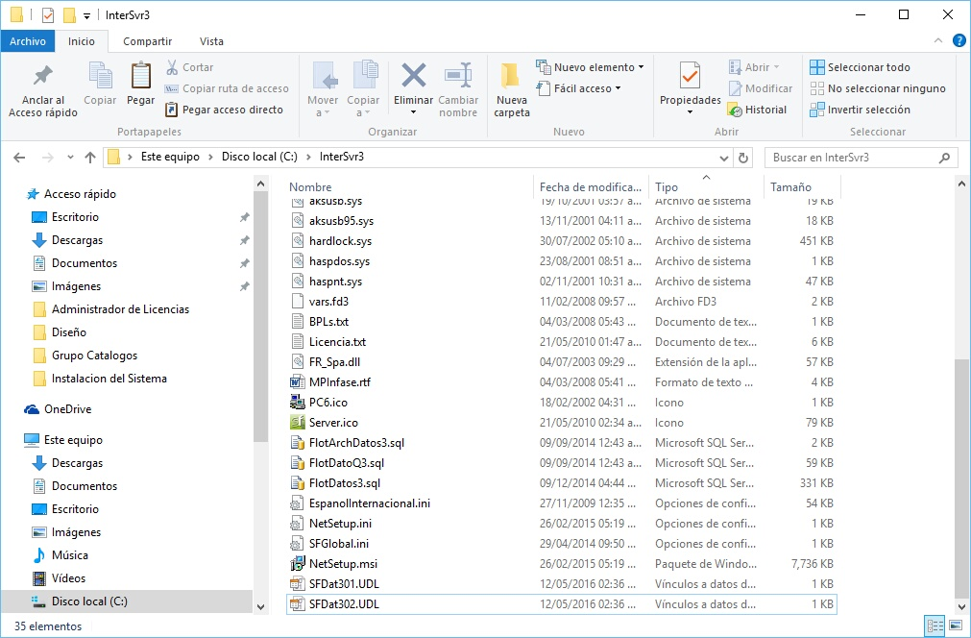Click Seleccionar todo in the ribbon

point(860,67)
